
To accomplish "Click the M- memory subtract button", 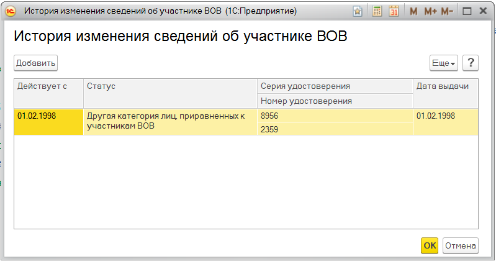I will pyautogui.click(x=447, y=11).
